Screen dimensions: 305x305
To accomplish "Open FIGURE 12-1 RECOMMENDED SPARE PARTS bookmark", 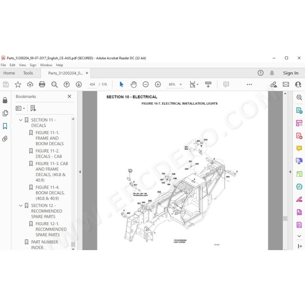I will pos(51,229).
